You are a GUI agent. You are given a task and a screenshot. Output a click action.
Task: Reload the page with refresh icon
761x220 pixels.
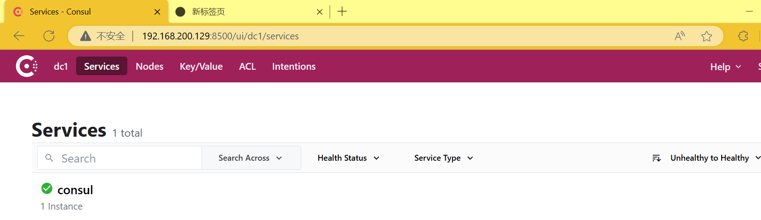49,36
